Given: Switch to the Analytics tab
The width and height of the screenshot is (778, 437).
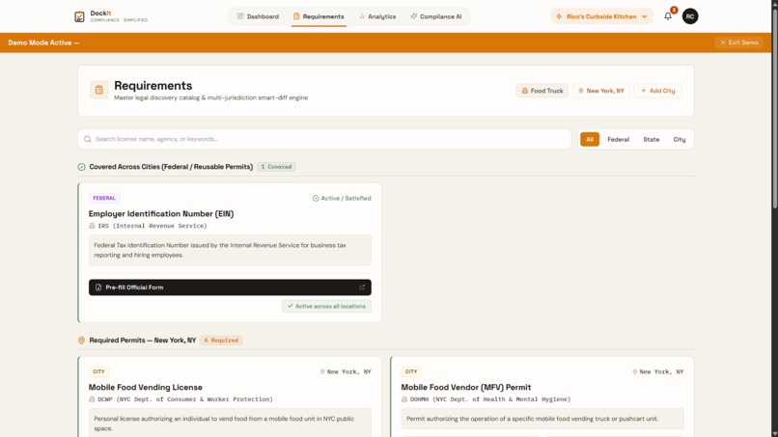Looking at the screenshot, I should click(x=377, y=16).
